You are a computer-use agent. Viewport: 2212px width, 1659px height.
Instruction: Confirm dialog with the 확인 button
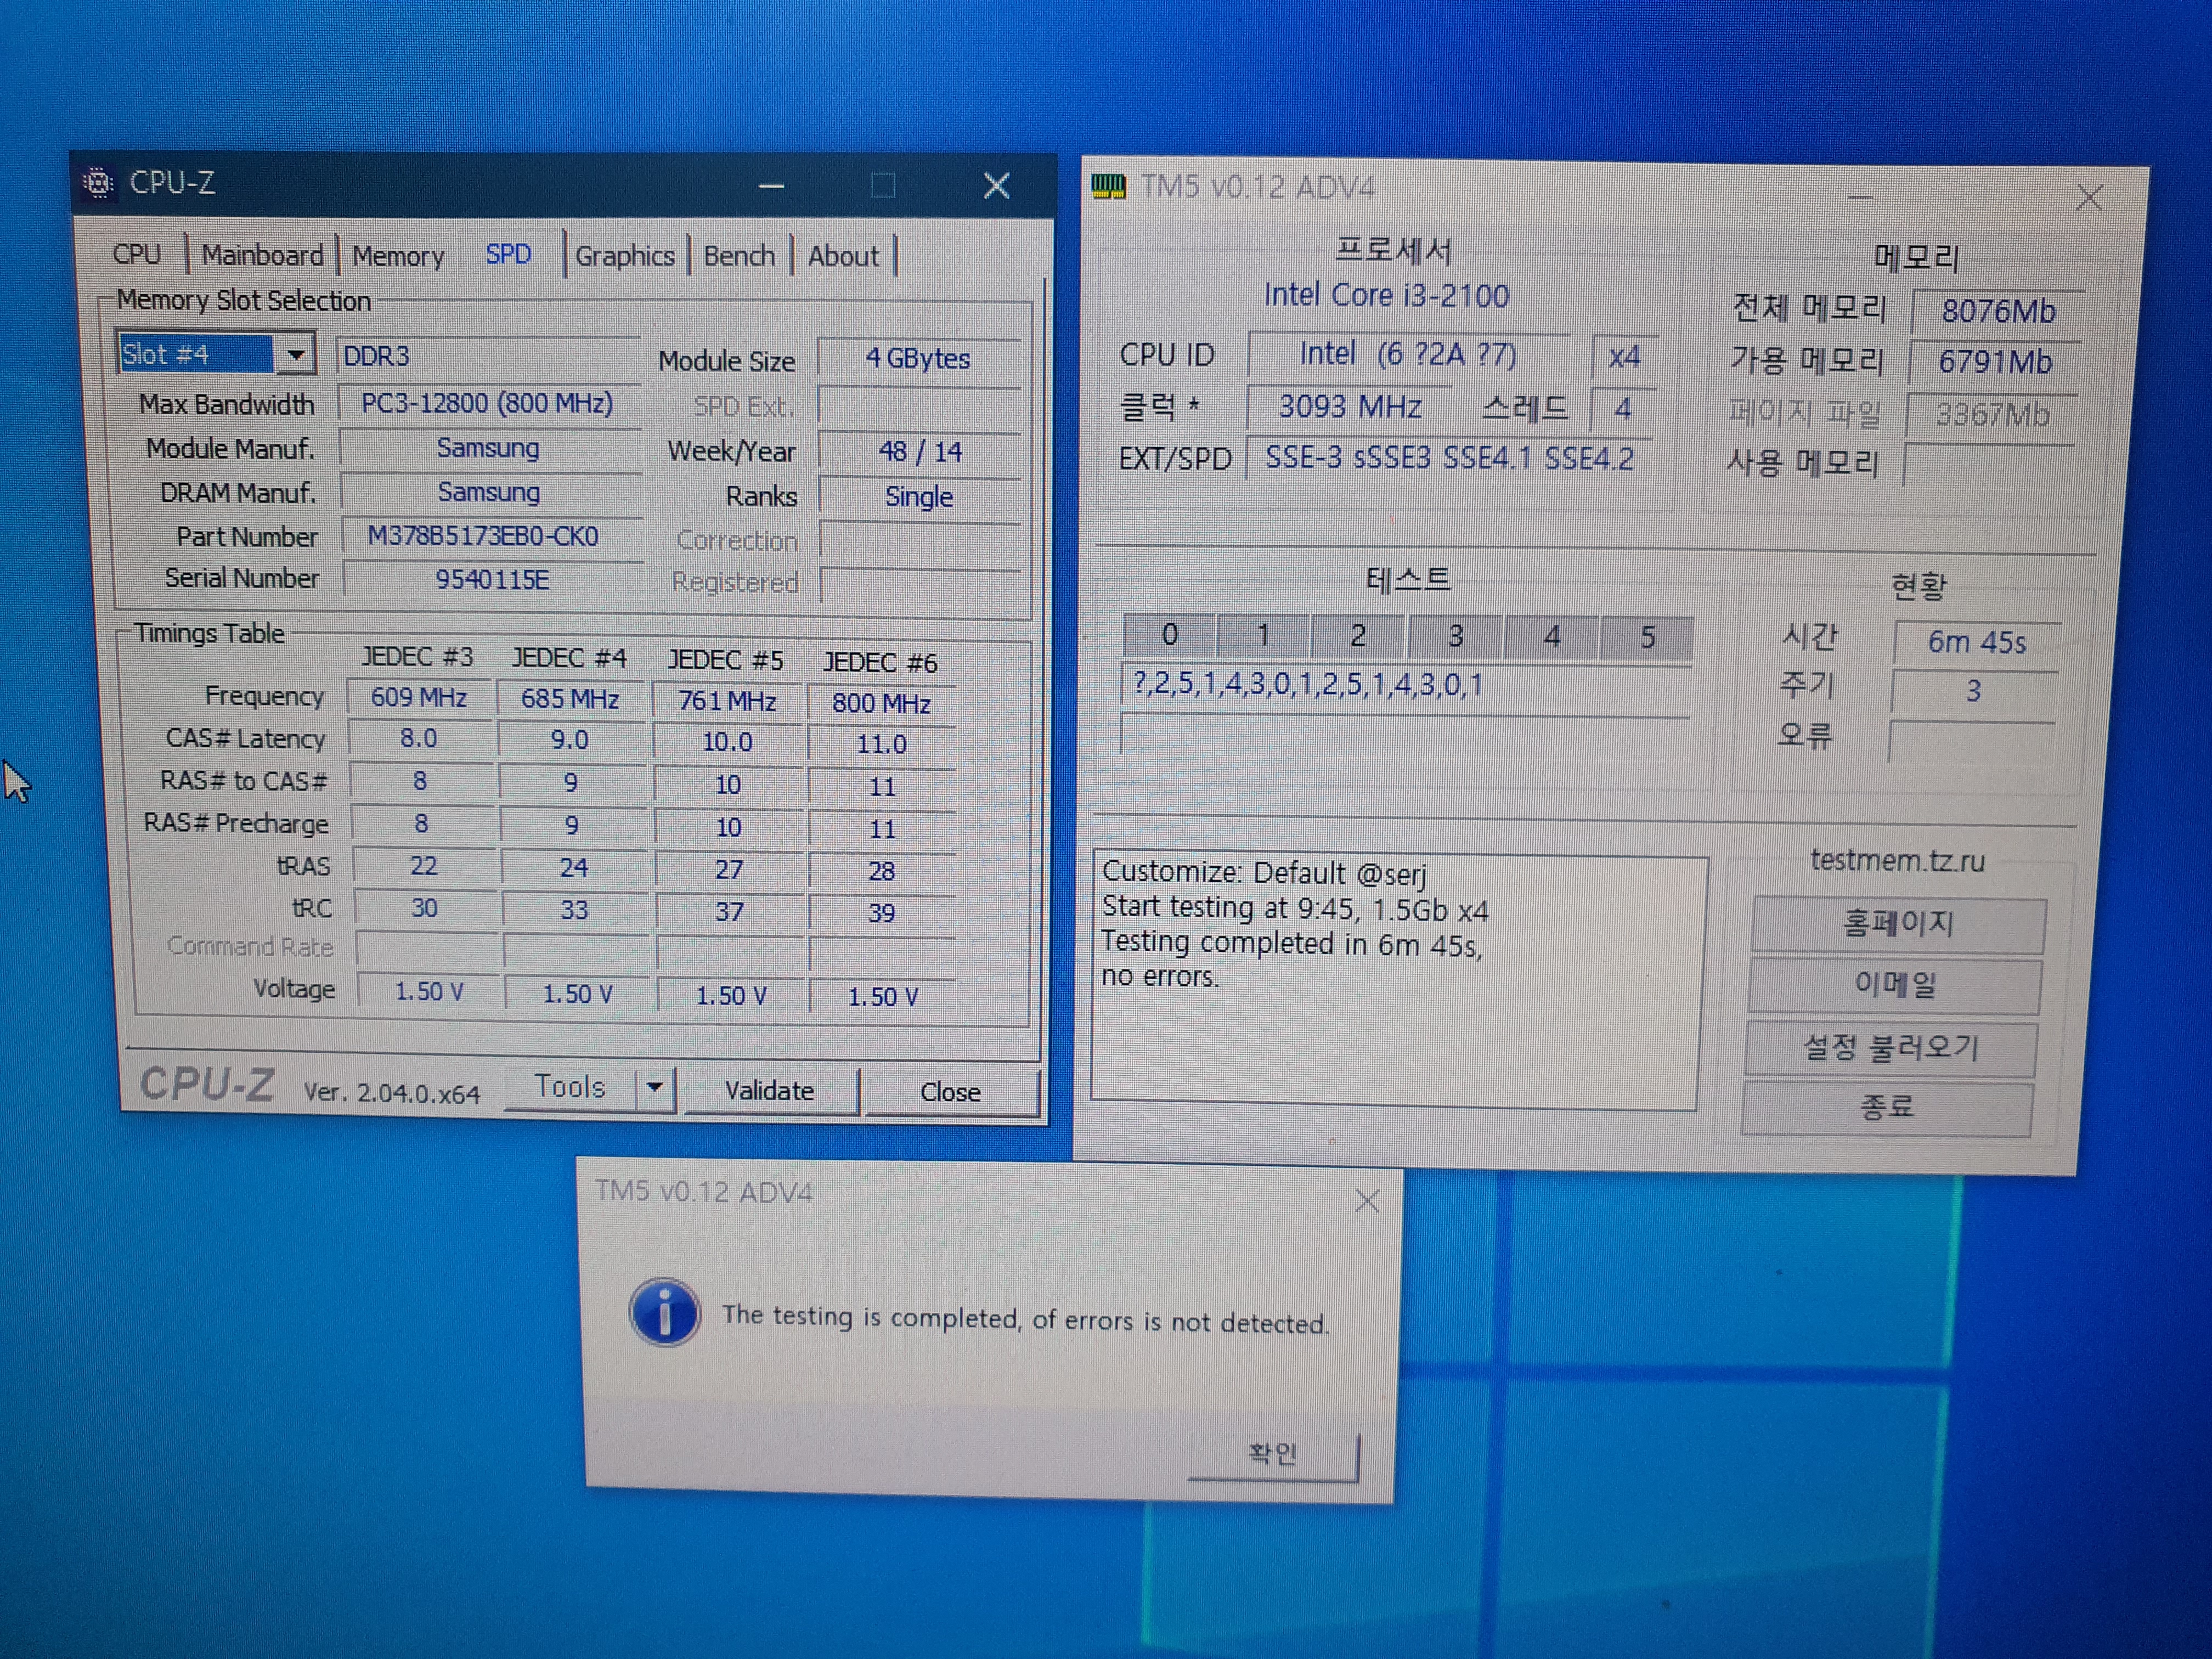[x=1272, y=1454]
